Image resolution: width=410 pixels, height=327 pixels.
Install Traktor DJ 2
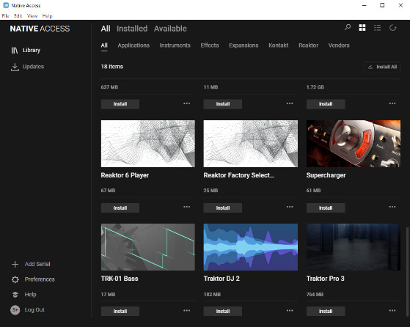point(223,312)
